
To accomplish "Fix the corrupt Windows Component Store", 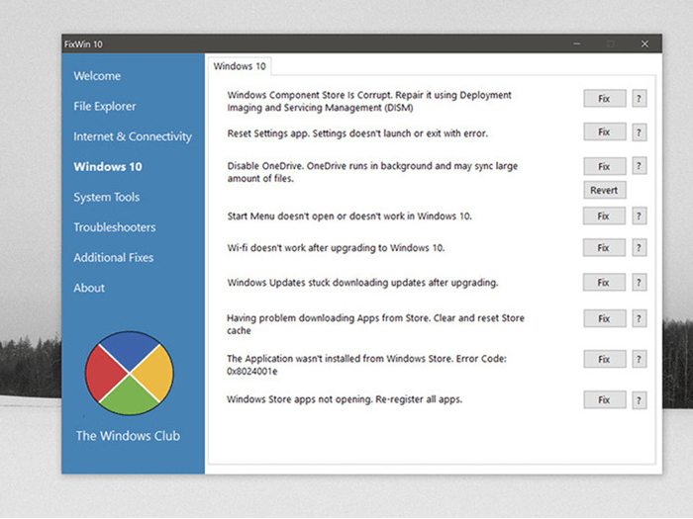I will pos(605,99).
